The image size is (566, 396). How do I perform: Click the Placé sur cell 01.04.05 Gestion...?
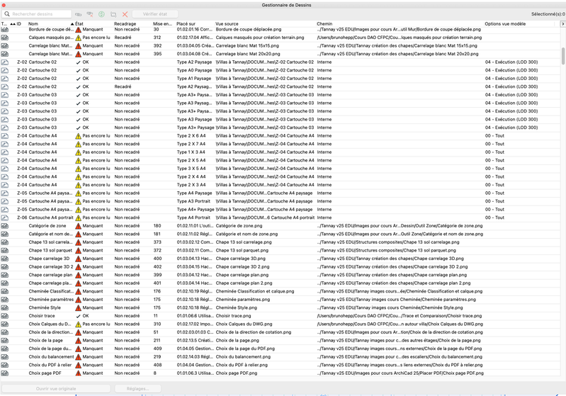click(195, 349)
